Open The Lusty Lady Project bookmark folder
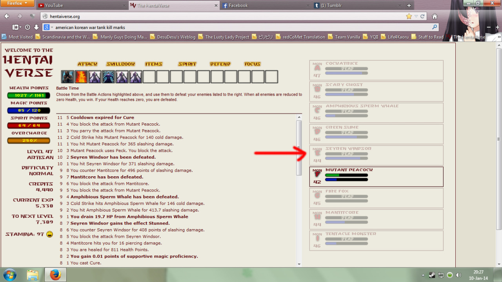This screenshot has width=502, height=282. point(224,37)
